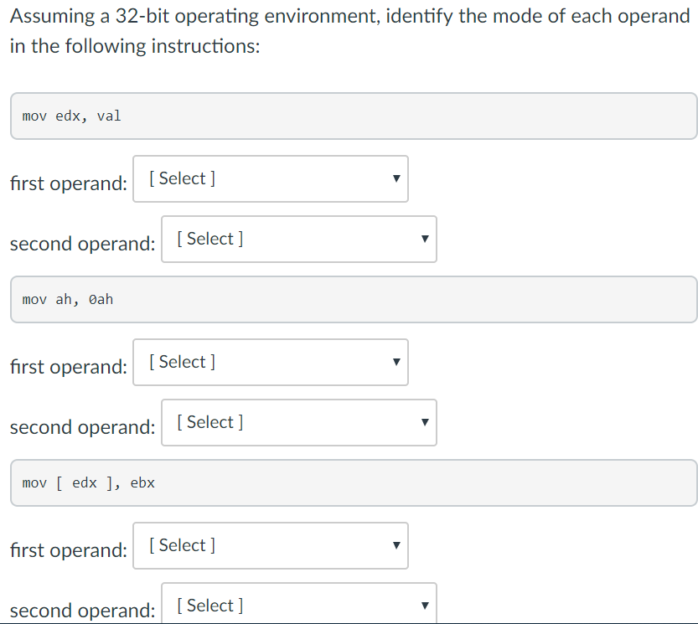
Task: Open the first operand dropdown for mov ah, 0ah
Action: (270, 362)
